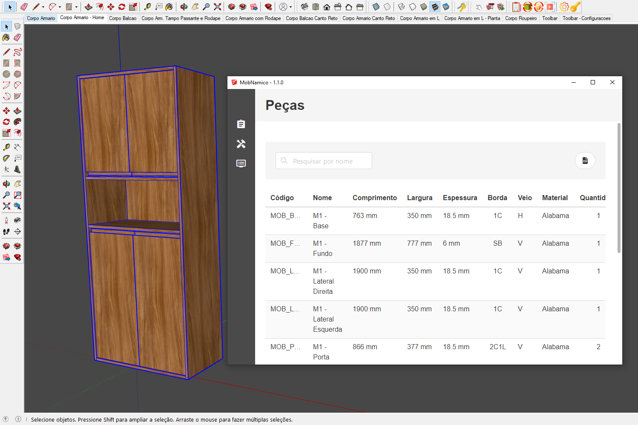This screenshot has height=425, width=638.
Task: Select the Section Plane tool
Action: pyautogui.click(x=17, y=232)
